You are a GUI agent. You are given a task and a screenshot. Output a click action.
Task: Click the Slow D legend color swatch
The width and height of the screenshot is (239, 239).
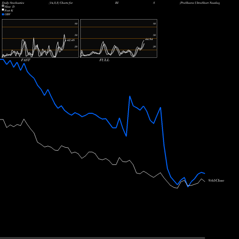point(3,6)
